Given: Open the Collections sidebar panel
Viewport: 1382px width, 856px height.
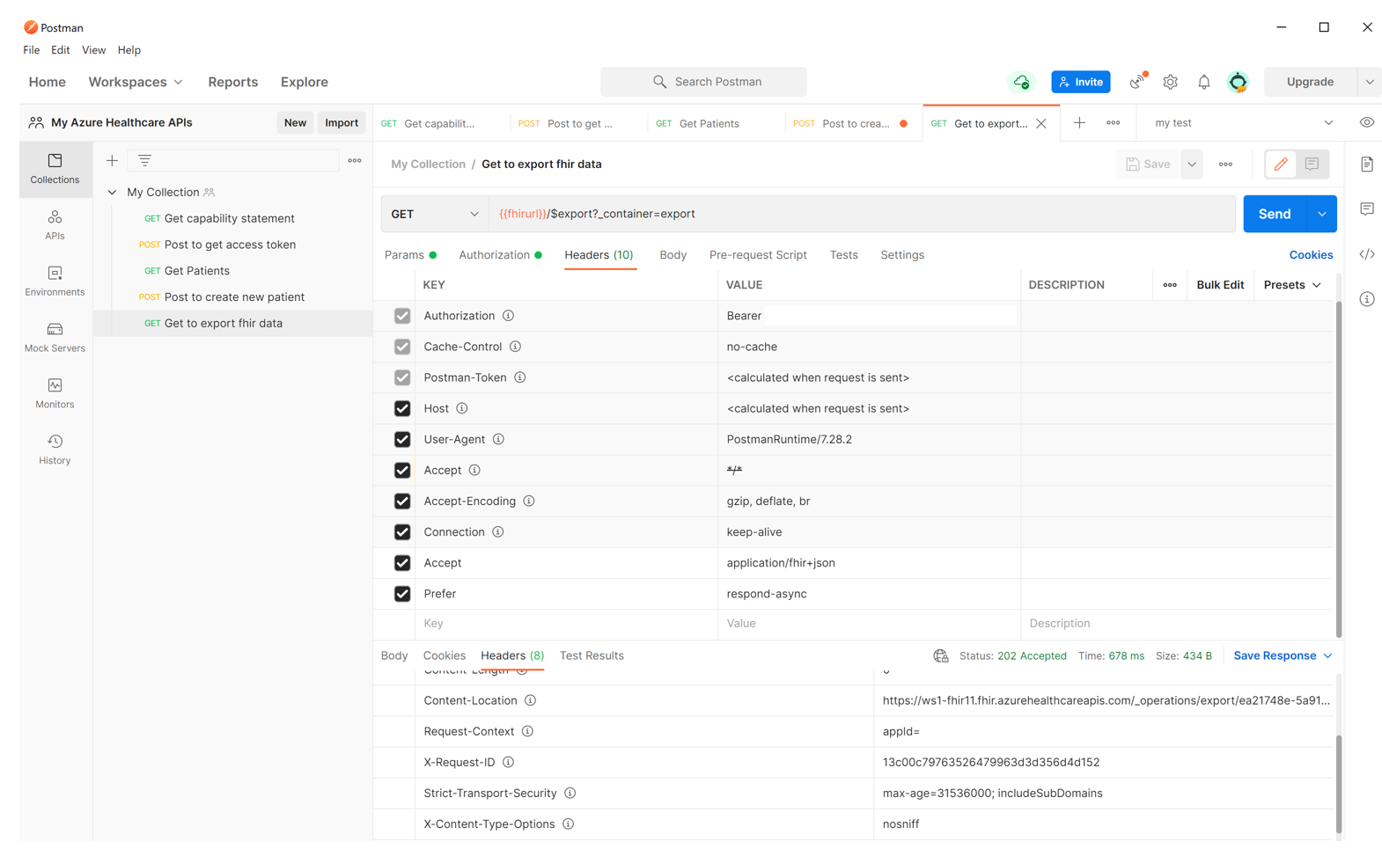Looking at the screenshot, I should coord(55,168).
